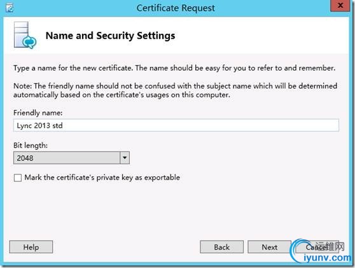Click the Certificate Request title bar icon
The width and height of the screenshot is (355, 268).
[10, 8]
